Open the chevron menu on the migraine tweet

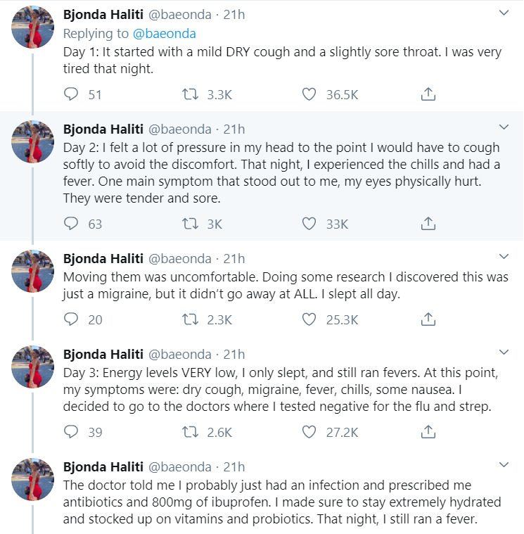(504, 256)
